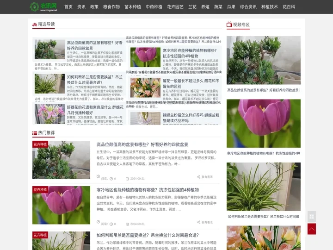Open the tulip video thumbnail in 视频专区
The image size is (333, 250).
pyautogui.click(x=264, y=123)
